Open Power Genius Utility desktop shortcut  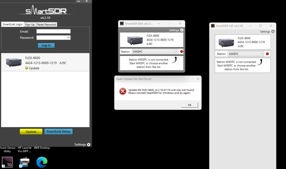click(x=7, y=162)
